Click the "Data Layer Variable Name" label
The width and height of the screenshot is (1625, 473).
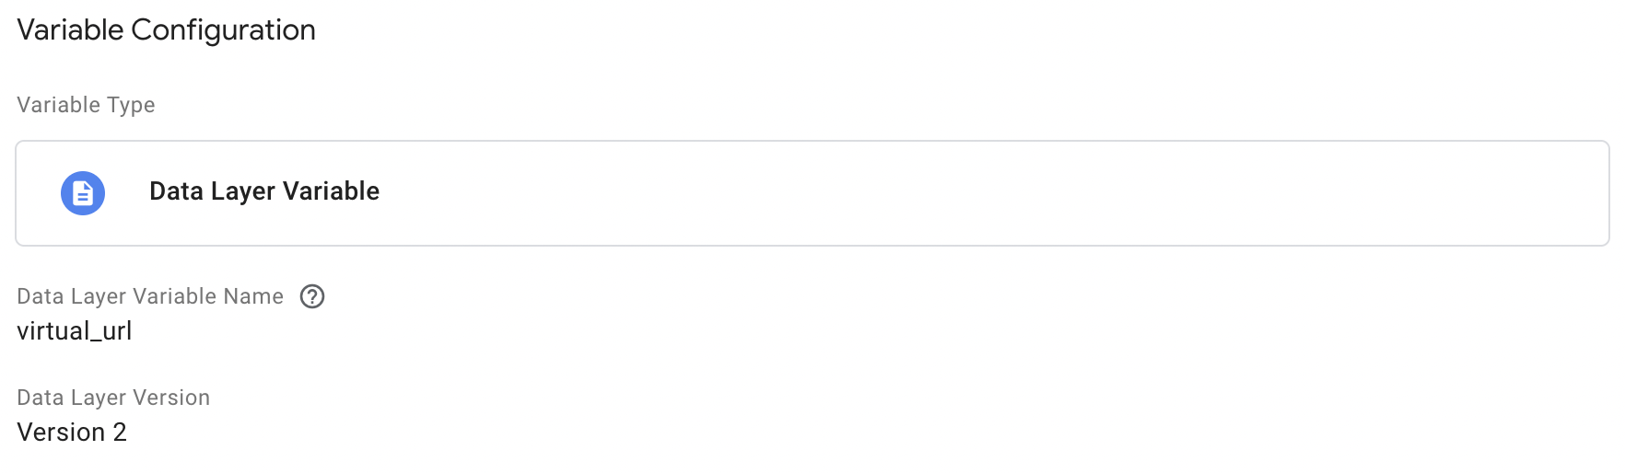(x=150, y=296)
